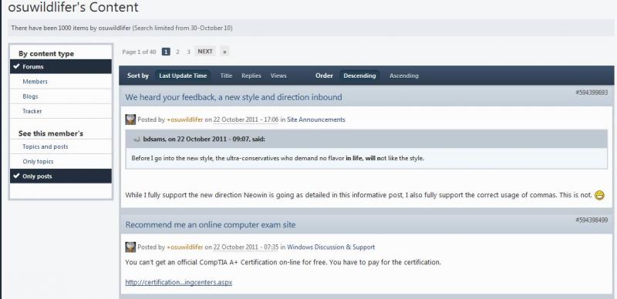Open post number #594398499
617x299 pixels.
click(x=592, y=220)
